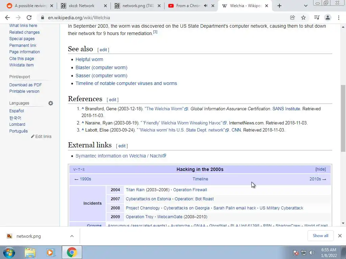
Task: Switch to the 'xkcd: Network' tab
Action: [81, 6]
